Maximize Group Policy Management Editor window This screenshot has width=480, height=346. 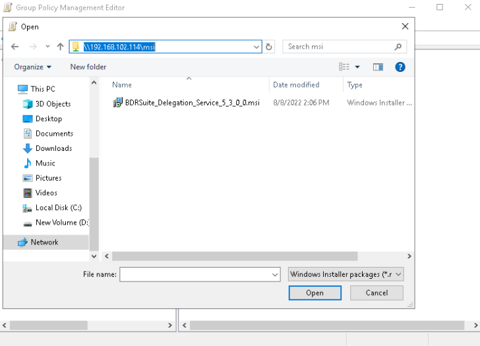[x=440, y=7]
